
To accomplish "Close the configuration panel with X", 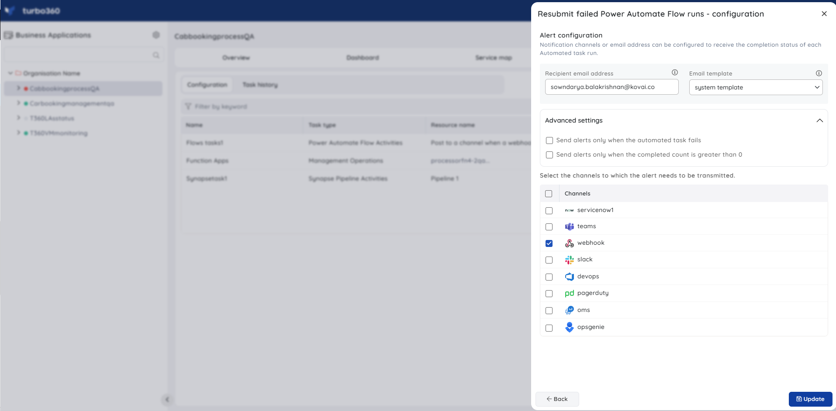I will tap(824, 14).
